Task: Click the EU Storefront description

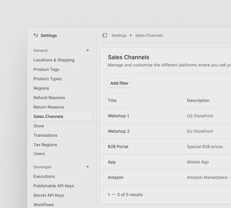Action: (200, 131)
